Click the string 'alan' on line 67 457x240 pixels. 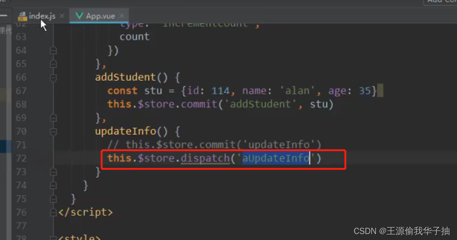(297, 90)
